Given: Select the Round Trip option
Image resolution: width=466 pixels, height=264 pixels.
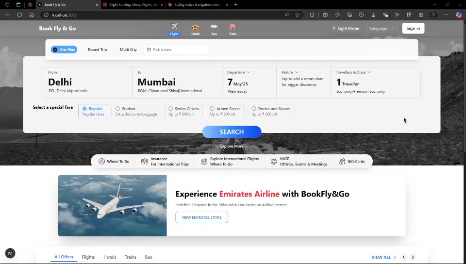Looking at the screenshot, I should point(94,49).
